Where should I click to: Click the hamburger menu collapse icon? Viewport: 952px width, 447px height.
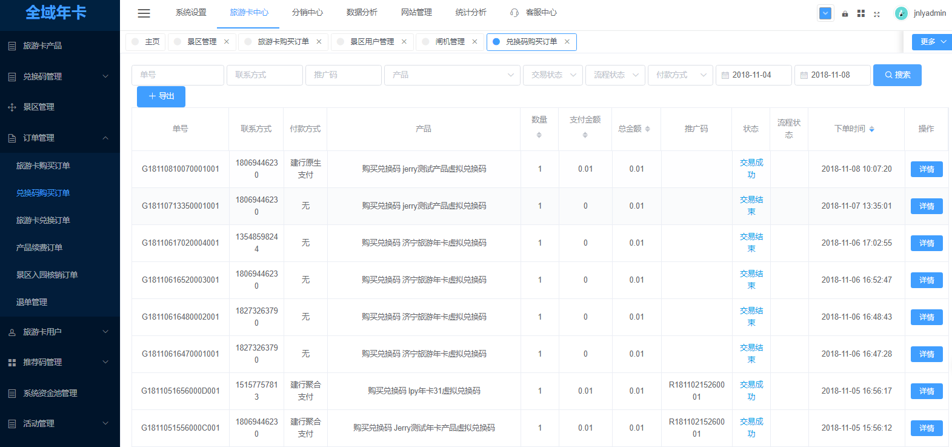coord(144,13)
